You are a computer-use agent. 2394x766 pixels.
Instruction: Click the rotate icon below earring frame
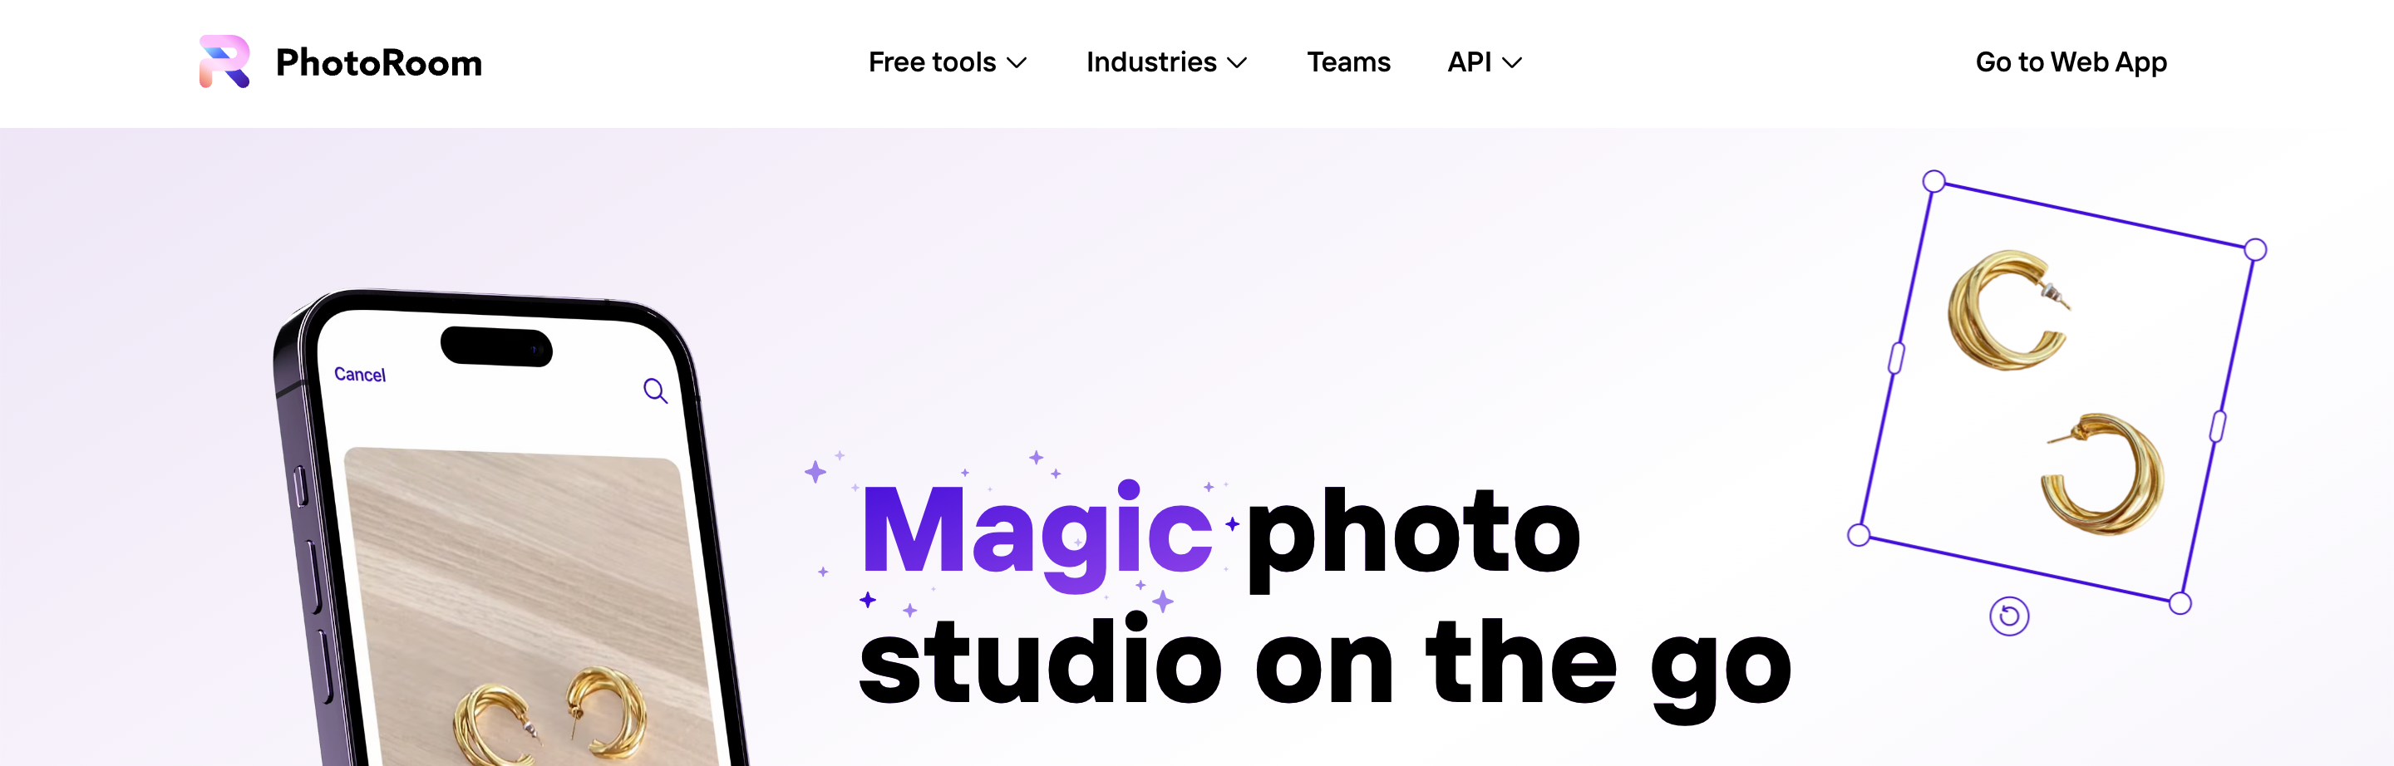[x=2008, y=616]
